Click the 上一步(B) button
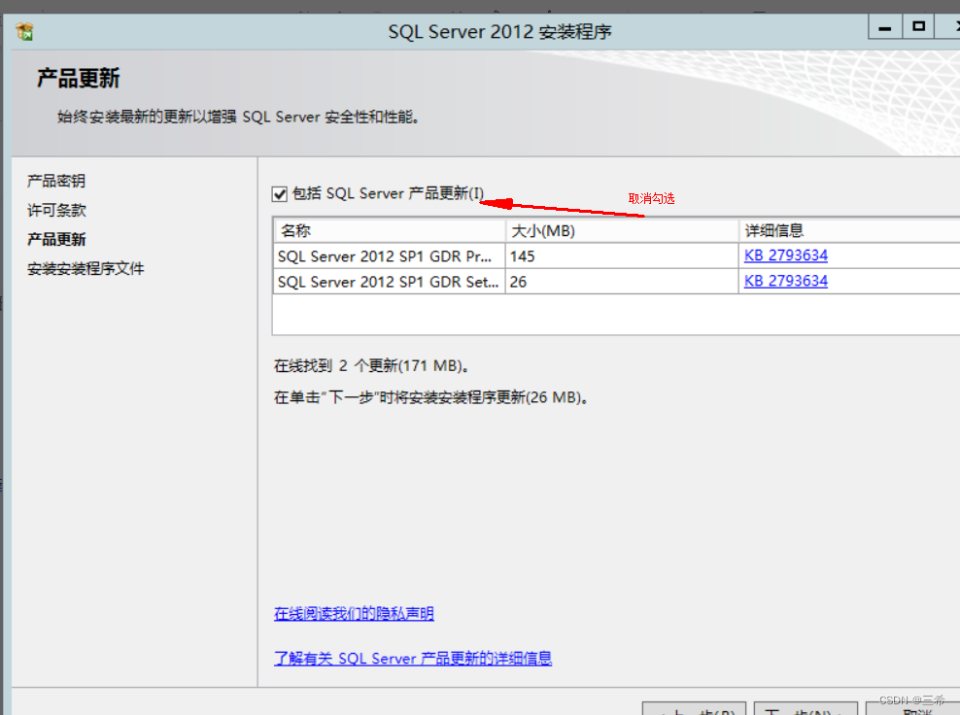Image resolution: width=960 pixels, height=715 pixels. click(x=694, y=710)
